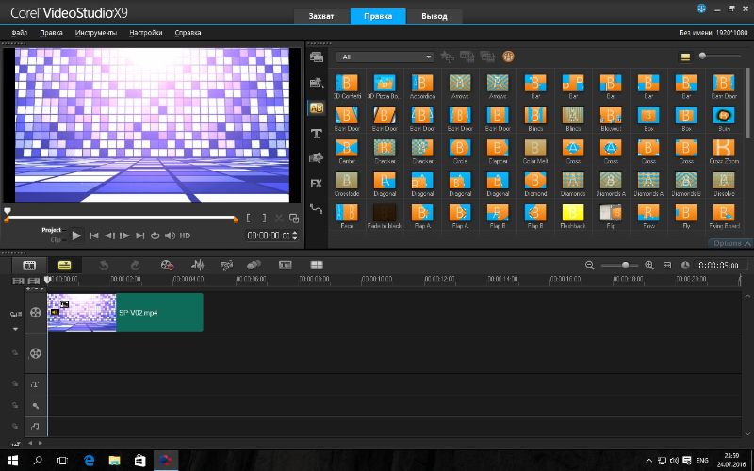Toggle the music track note button
The height and width of the screenshot is (471, 754).
click(35, 426)
